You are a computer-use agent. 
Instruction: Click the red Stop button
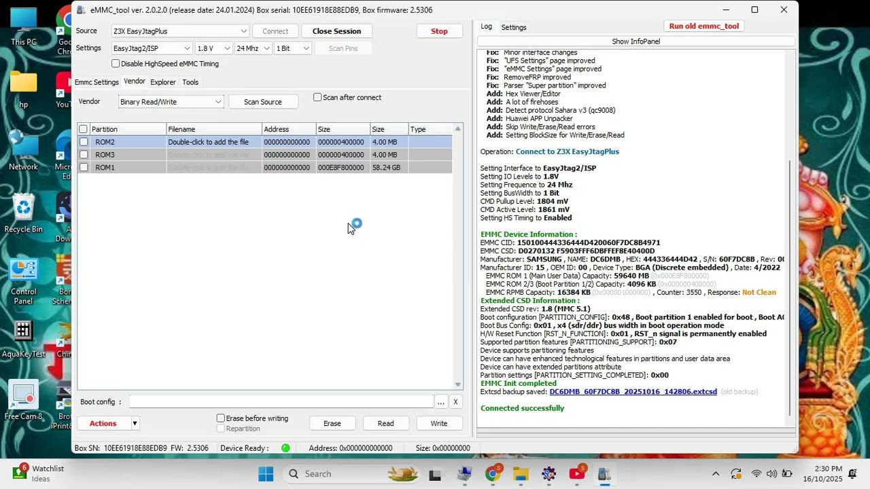439,31
